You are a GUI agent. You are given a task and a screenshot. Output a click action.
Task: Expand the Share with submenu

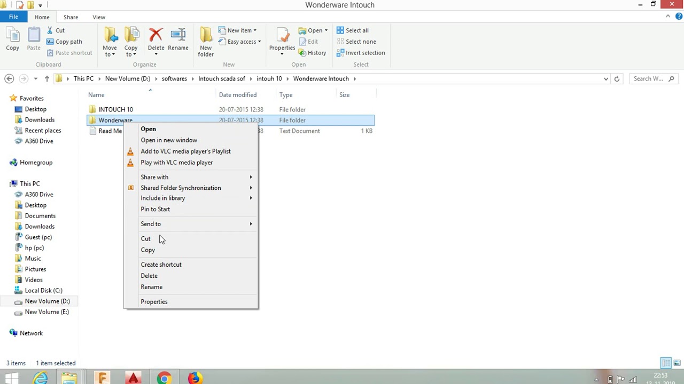pyautogui.click(x=191, y=177)
